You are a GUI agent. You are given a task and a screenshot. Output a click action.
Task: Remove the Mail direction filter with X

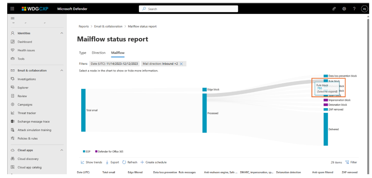pos(181,64)
